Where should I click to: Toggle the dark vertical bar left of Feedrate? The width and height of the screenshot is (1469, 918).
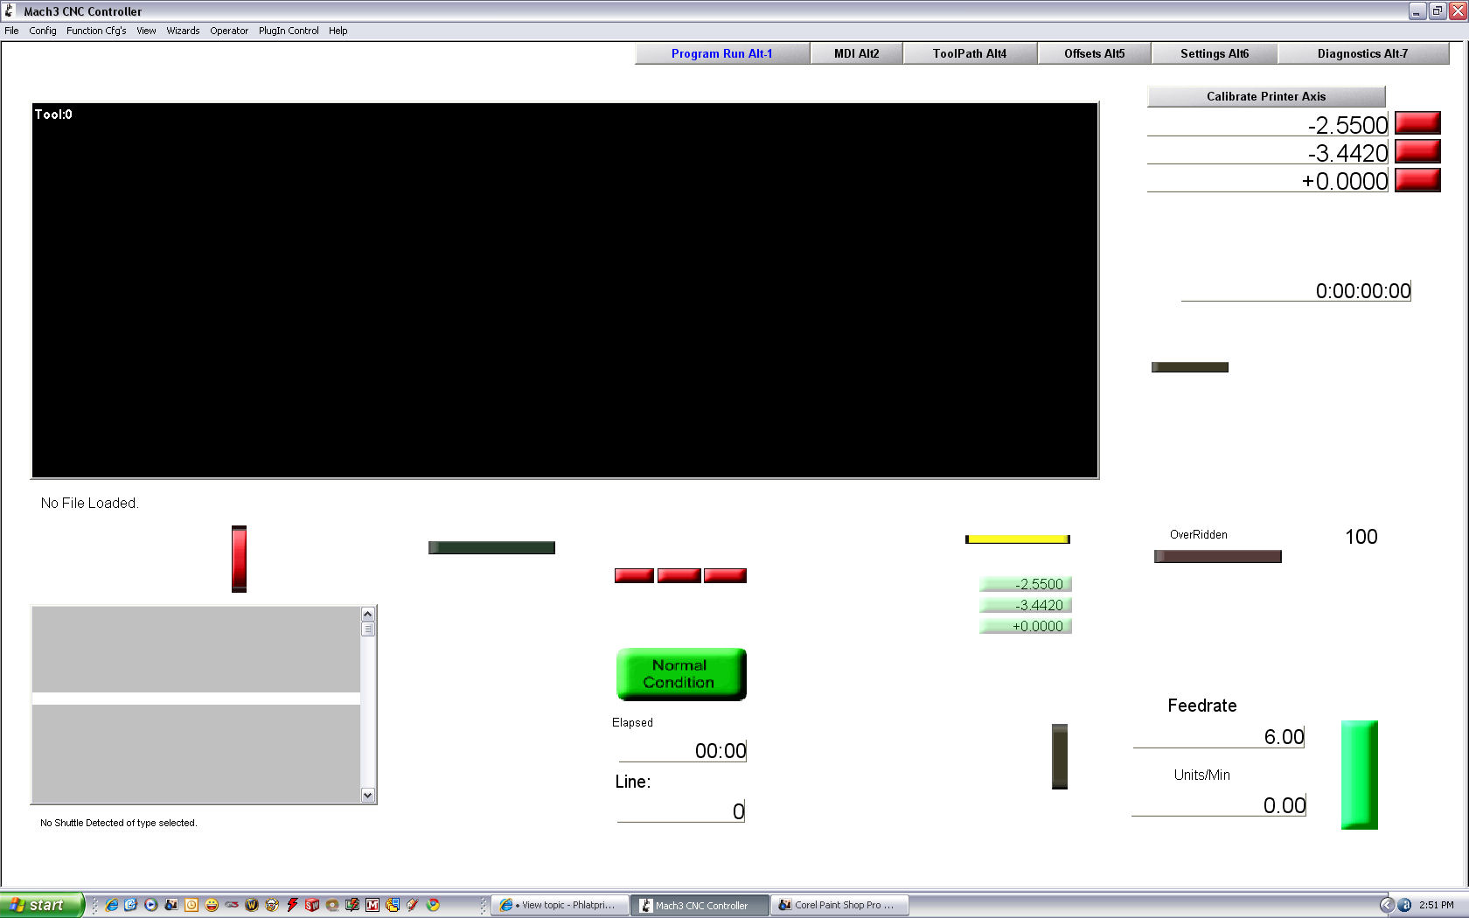tap(1059, 756)
